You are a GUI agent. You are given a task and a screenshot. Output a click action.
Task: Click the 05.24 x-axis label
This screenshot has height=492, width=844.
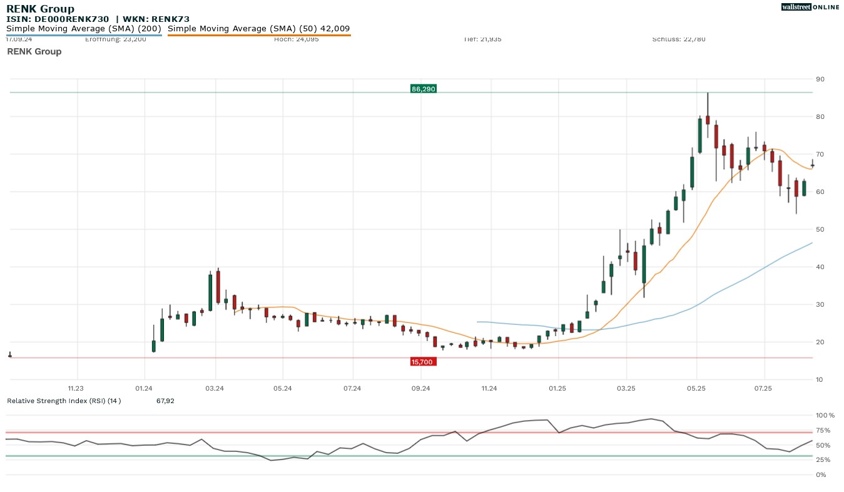point(283,389)
